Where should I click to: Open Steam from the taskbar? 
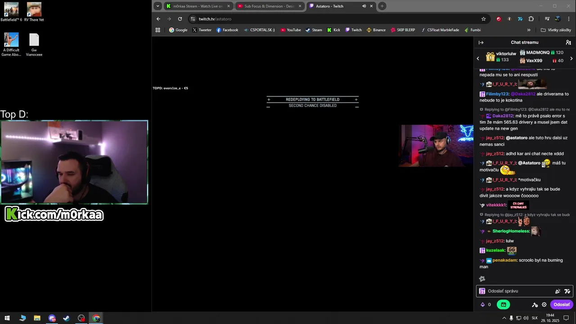pos(66,318)
